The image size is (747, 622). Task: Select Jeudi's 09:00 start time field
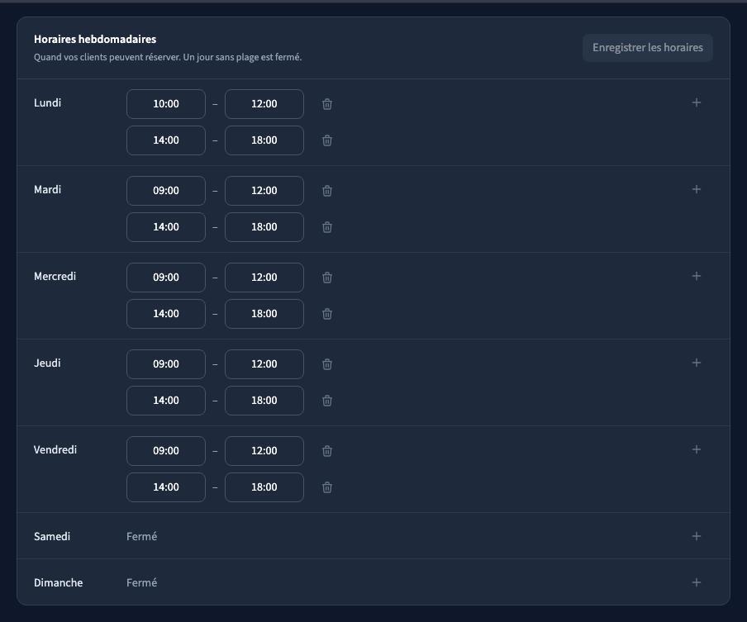point(166,363)
